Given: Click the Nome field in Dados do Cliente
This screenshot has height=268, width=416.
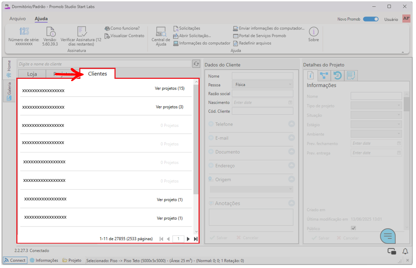Looking at the screenshot, I should pyautogui.click(x=262, y=76).
